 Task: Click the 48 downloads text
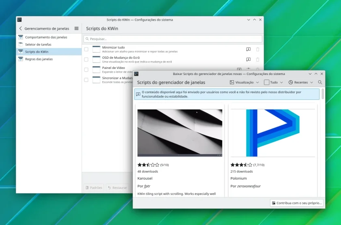148,171
